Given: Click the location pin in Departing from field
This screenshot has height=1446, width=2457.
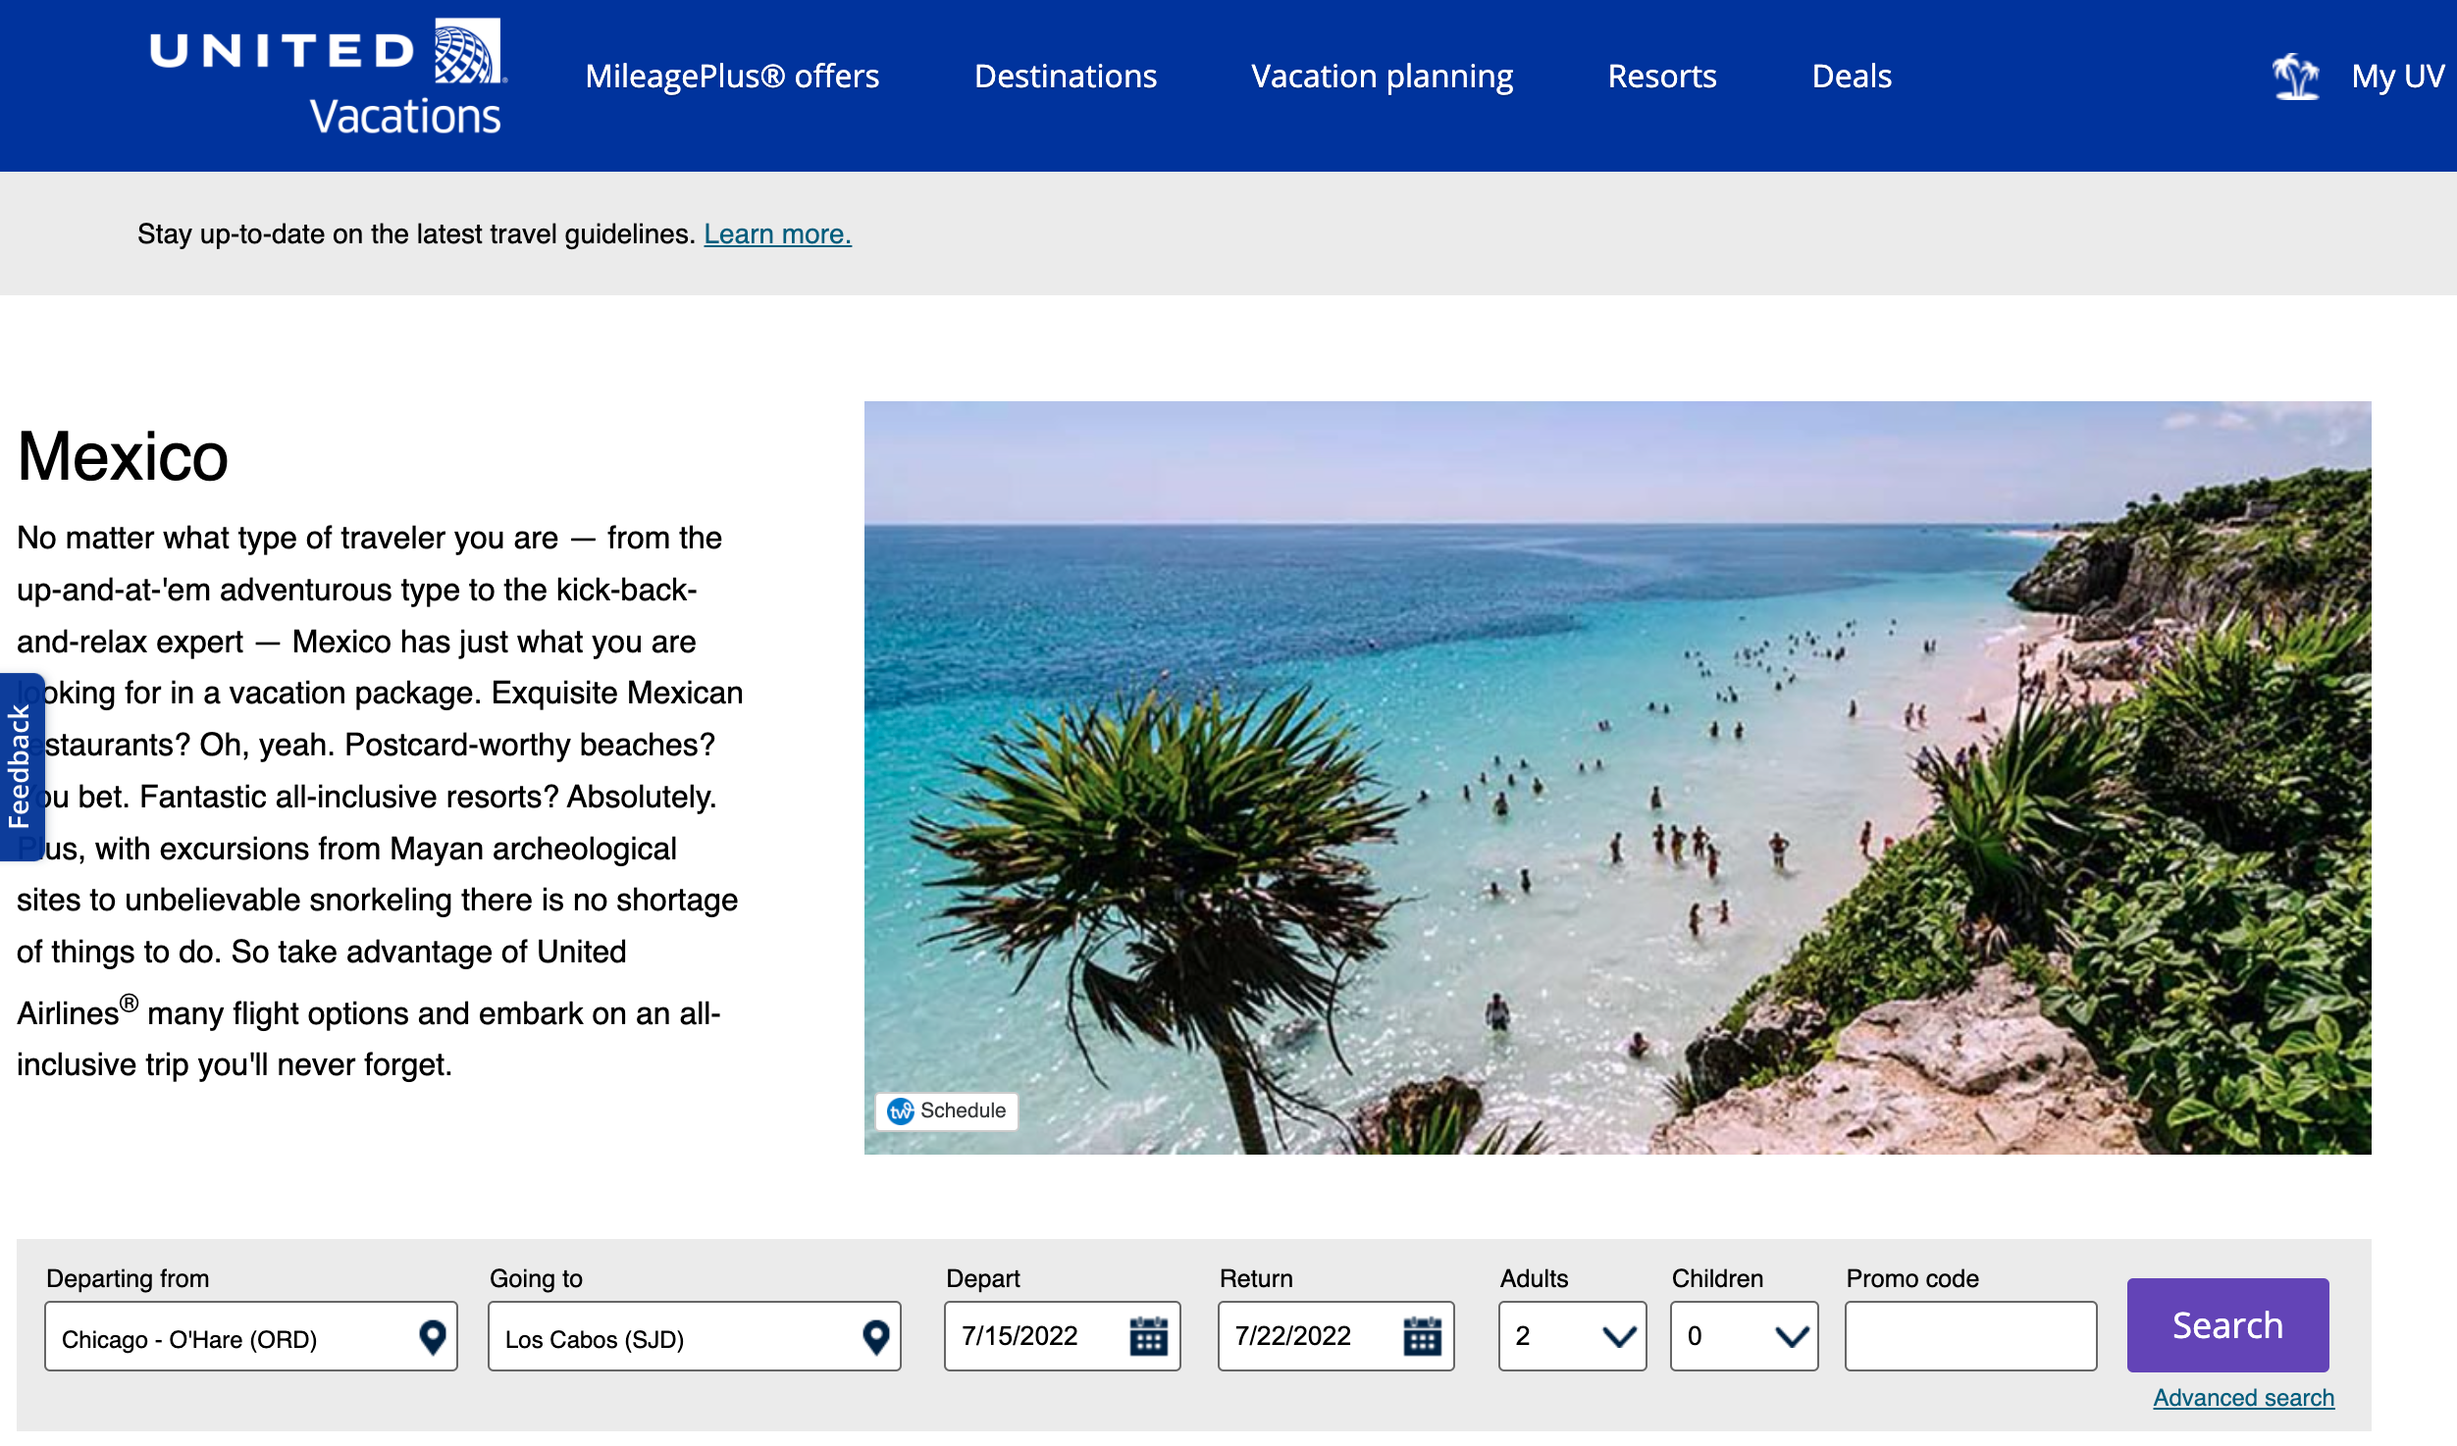Looking at the screenshot, I should (433, 1336).
